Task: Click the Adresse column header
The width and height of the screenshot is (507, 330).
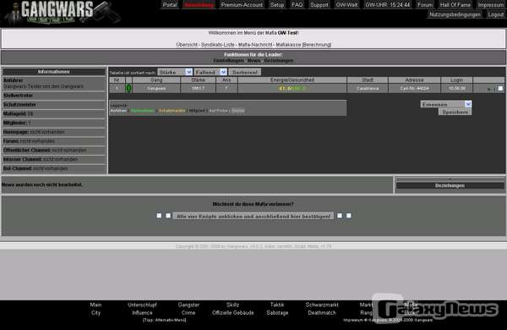Action: pyautogui.click(x=414, y=80)
